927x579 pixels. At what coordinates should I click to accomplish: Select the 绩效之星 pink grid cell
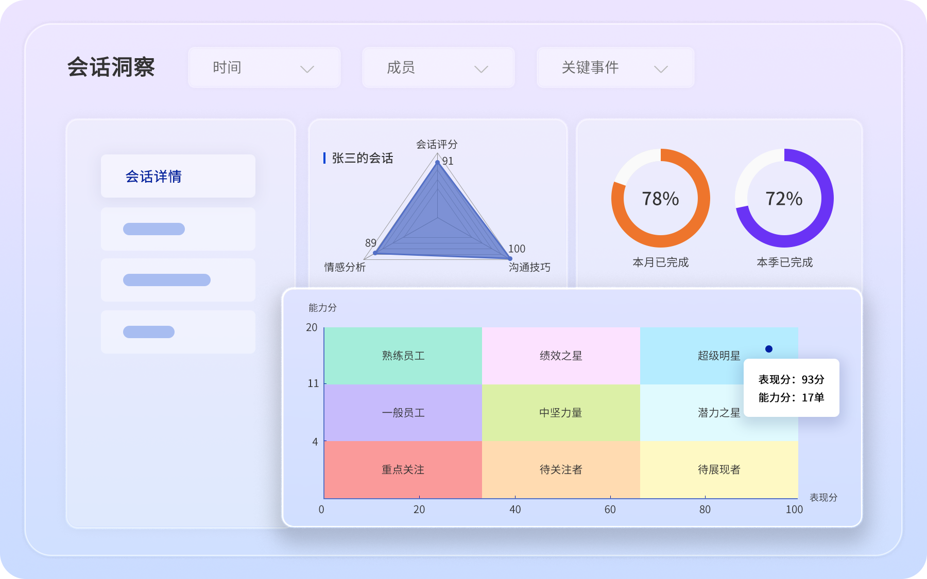point(560,356)
